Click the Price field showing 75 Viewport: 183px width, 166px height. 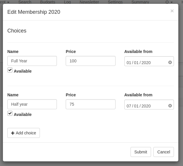coord(90,104)
